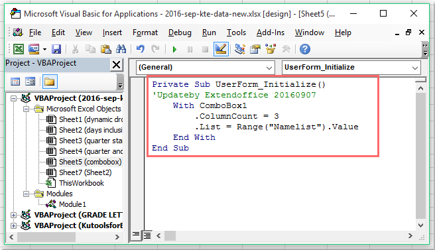Open the View menu
Image resolution: width=435 pixels, height=250 pixels.
point(84,32)
